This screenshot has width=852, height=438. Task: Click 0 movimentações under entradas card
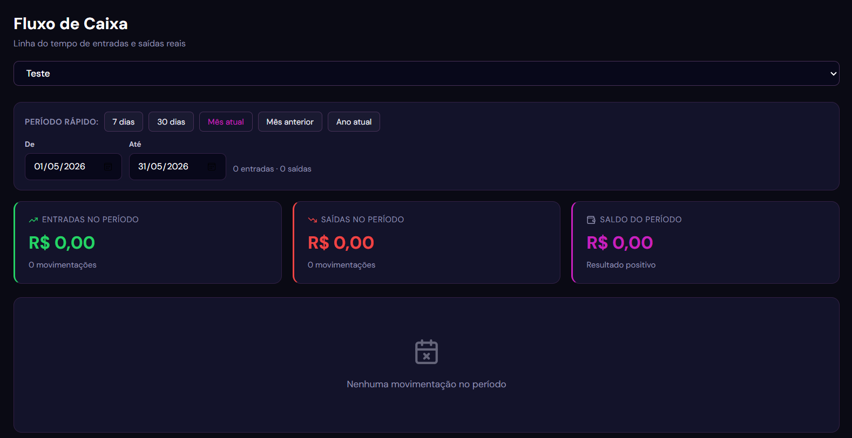(63, 265)
